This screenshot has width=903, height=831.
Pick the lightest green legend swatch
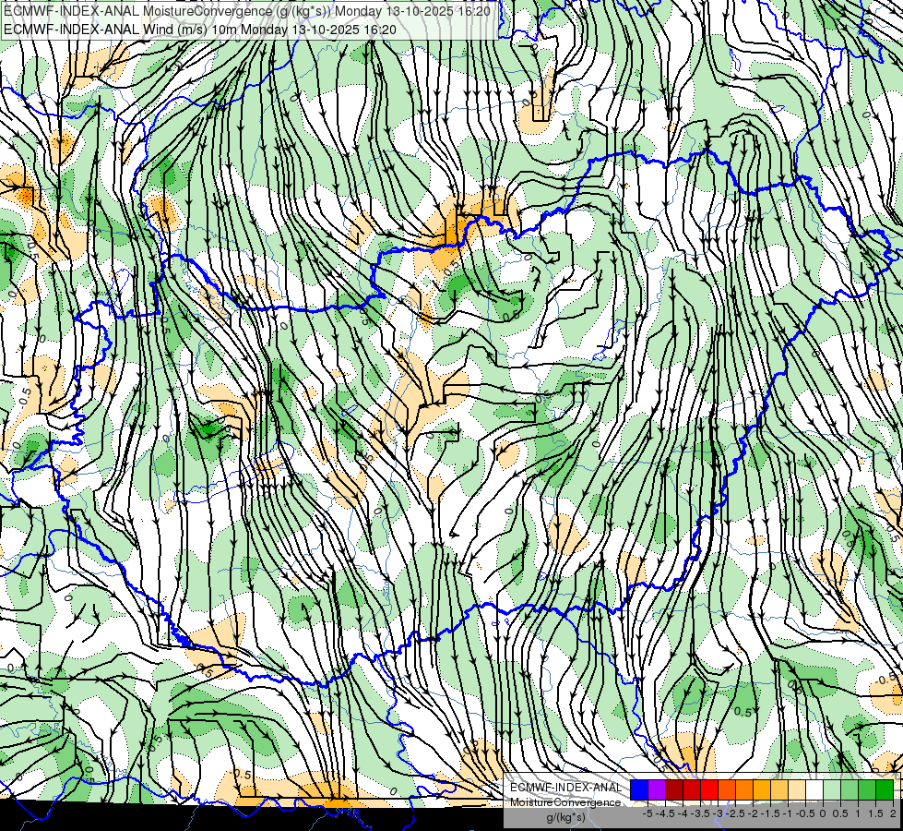(x=832, y=789)
